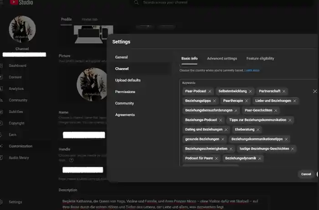Delete the Paartherapie keyword chip
Image resolution: width=319 pixels, height=210 pixels.
247,101
